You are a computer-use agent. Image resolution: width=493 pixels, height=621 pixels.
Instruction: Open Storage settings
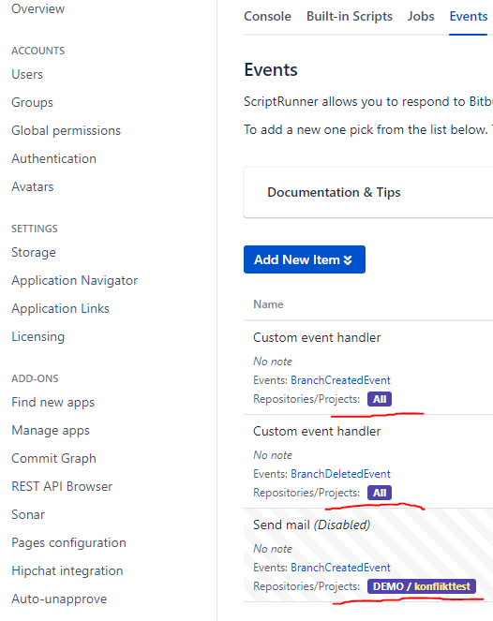(34, 253)
